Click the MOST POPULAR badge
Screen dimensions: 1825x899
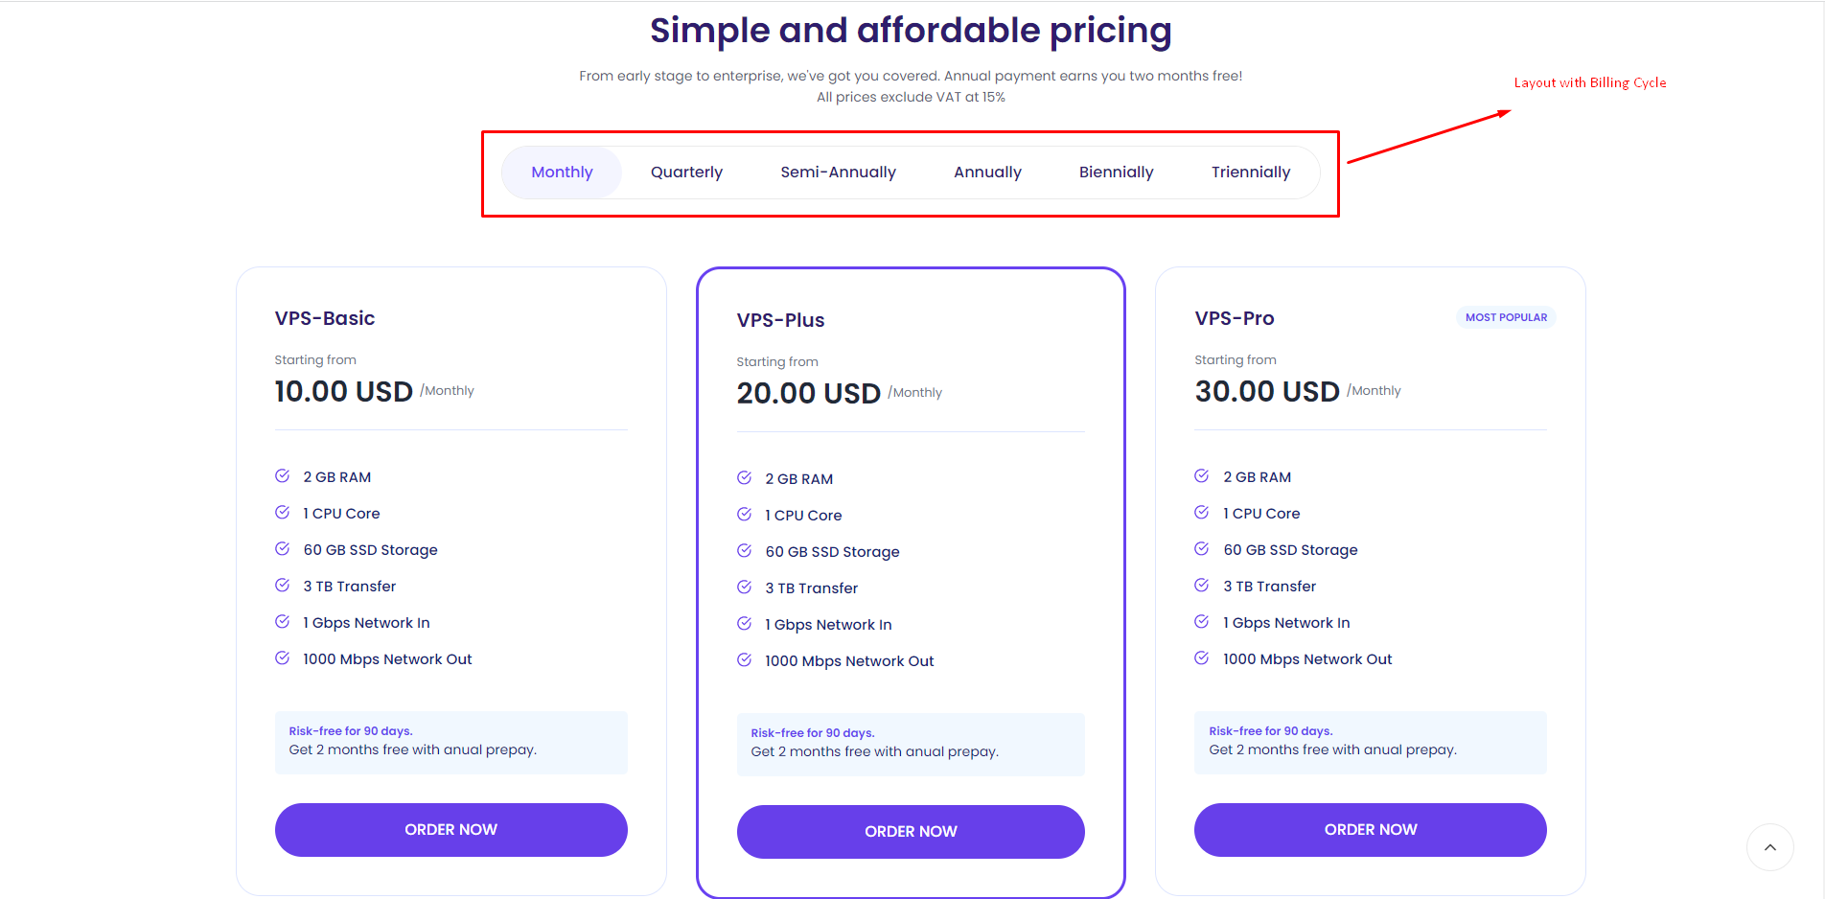[x=1506, y=317]
